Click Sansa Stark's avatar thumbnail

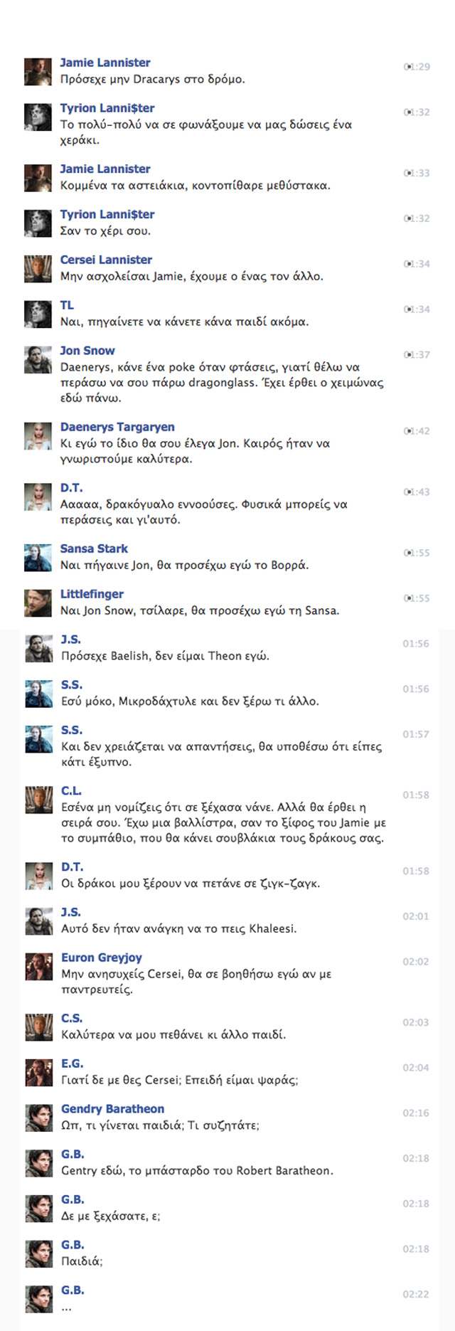click(x=38, y=557)
